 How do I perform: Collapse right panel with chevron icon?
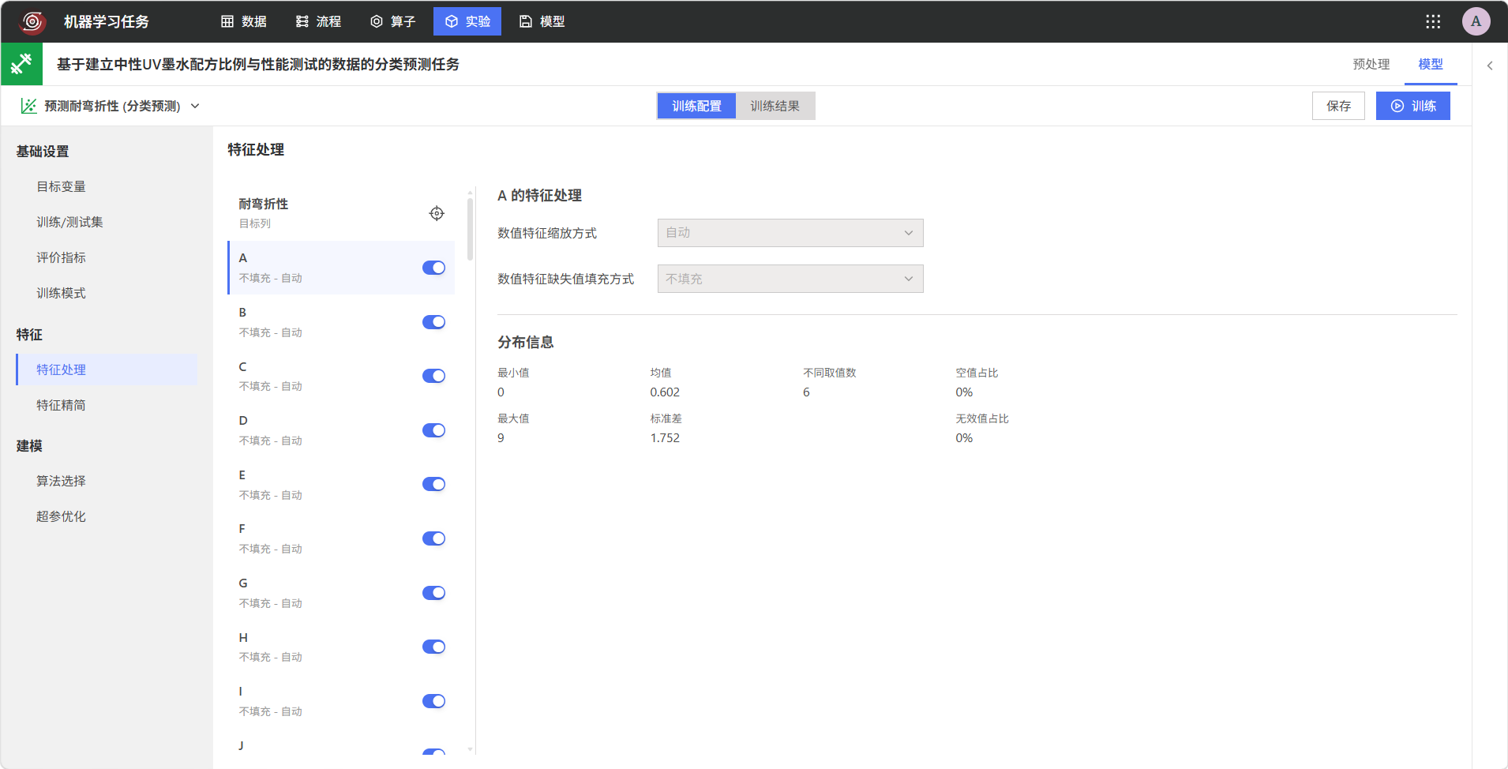click(1490, 66)
